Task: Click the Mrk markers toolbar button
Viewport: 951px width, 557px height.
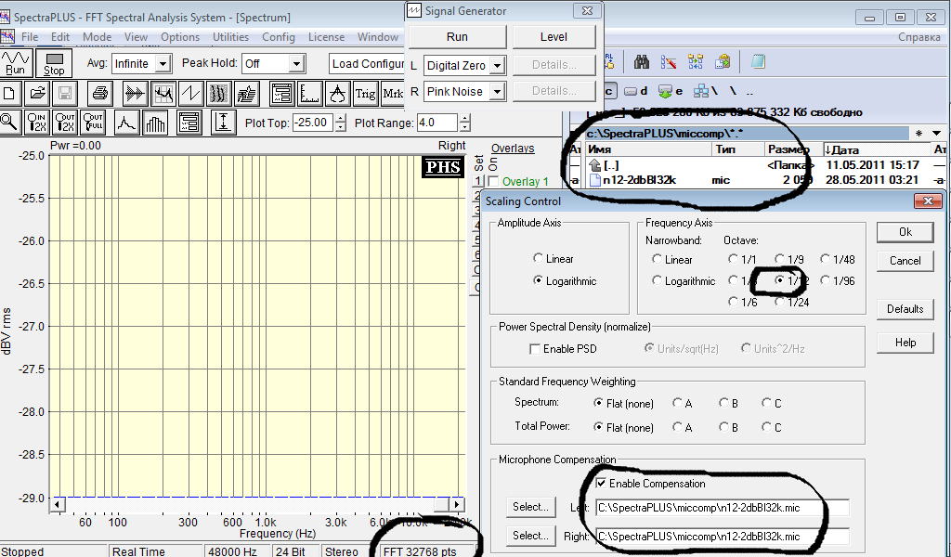Action: click(393, 94)
